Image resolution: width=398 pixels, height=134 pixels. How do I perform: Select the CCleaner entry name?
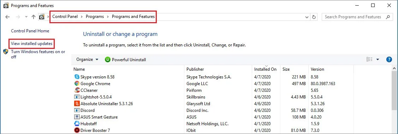coord(89,90)
